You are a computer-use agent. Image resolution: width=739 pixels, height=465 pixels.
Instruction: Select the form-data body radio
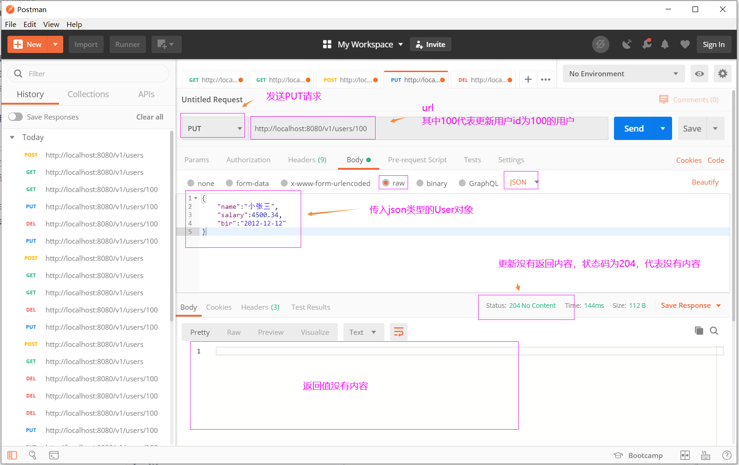pos(229,183)
